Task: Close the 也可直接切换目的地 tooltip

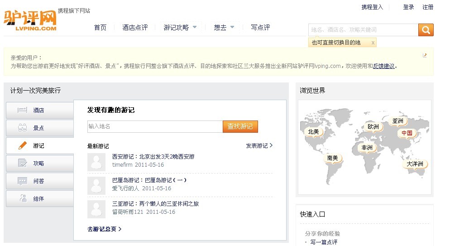Action: pos(373,43)
